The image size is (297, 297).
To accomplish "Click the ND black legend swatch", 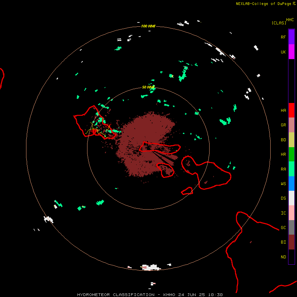I will click(291, 257).
